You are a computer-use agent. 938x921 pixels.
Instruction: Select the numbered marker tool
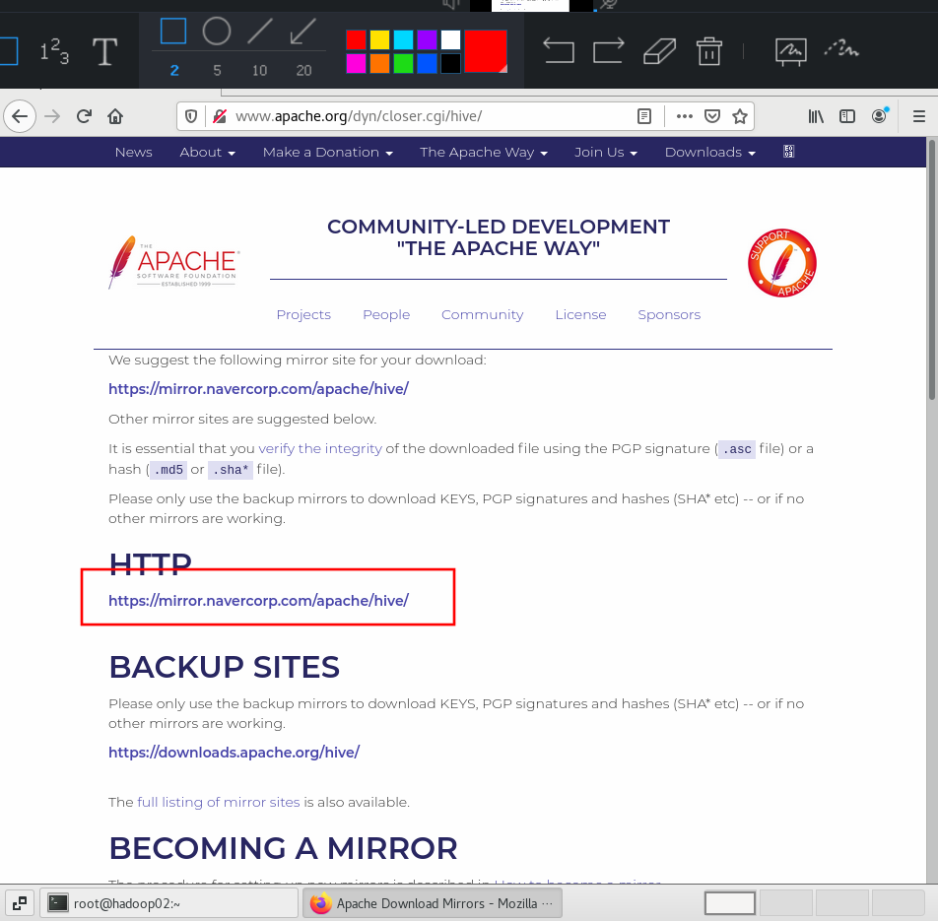coord(54,51)
